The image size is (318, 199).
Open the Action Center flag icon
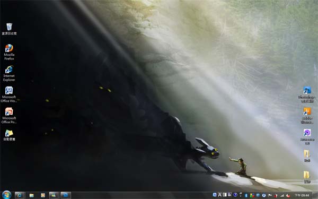coord(270,195)
